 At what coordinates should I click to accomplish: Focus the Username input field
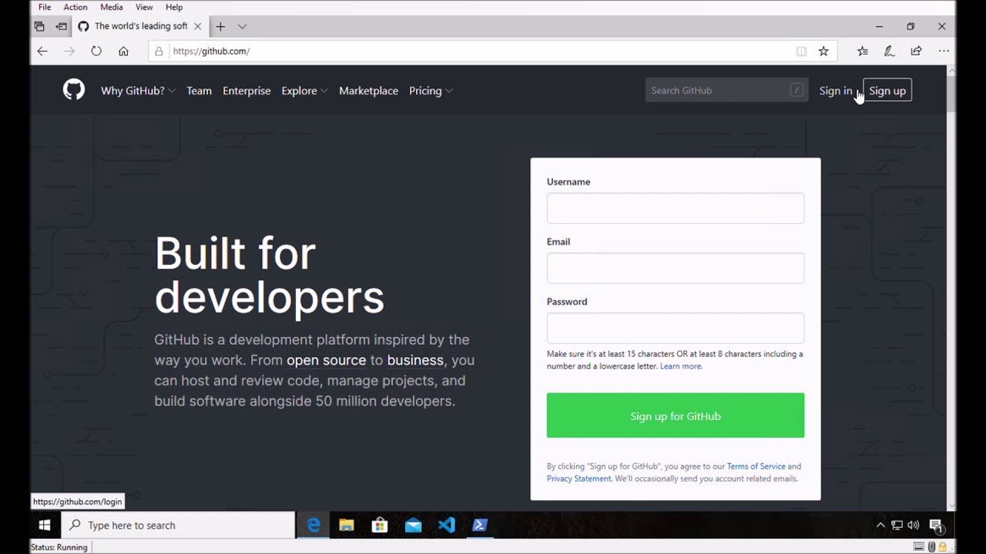tap(676, 208)
